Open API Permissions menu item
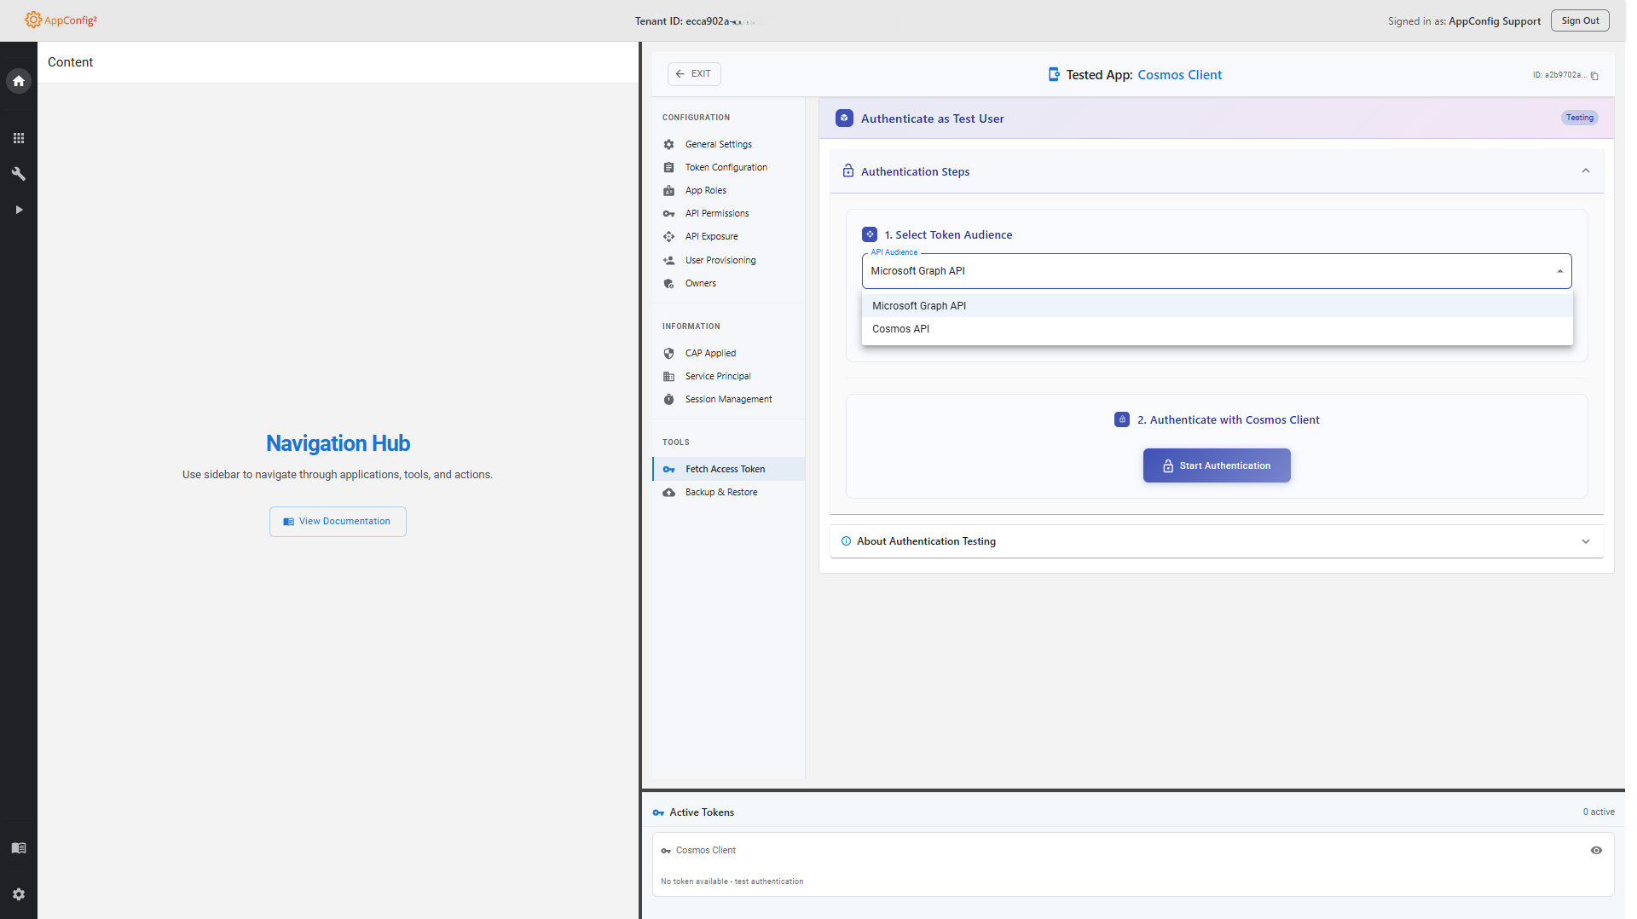The height and width of the screenshot is (919, 1637). [x=729, y=214]
